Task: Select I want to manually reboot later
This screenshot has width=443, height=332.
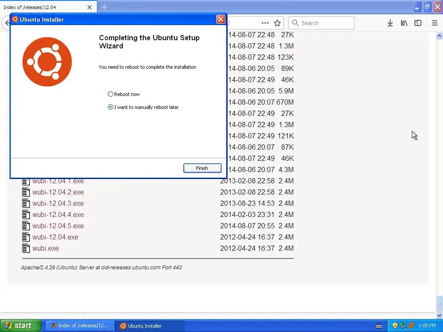Action: [110, 107]
